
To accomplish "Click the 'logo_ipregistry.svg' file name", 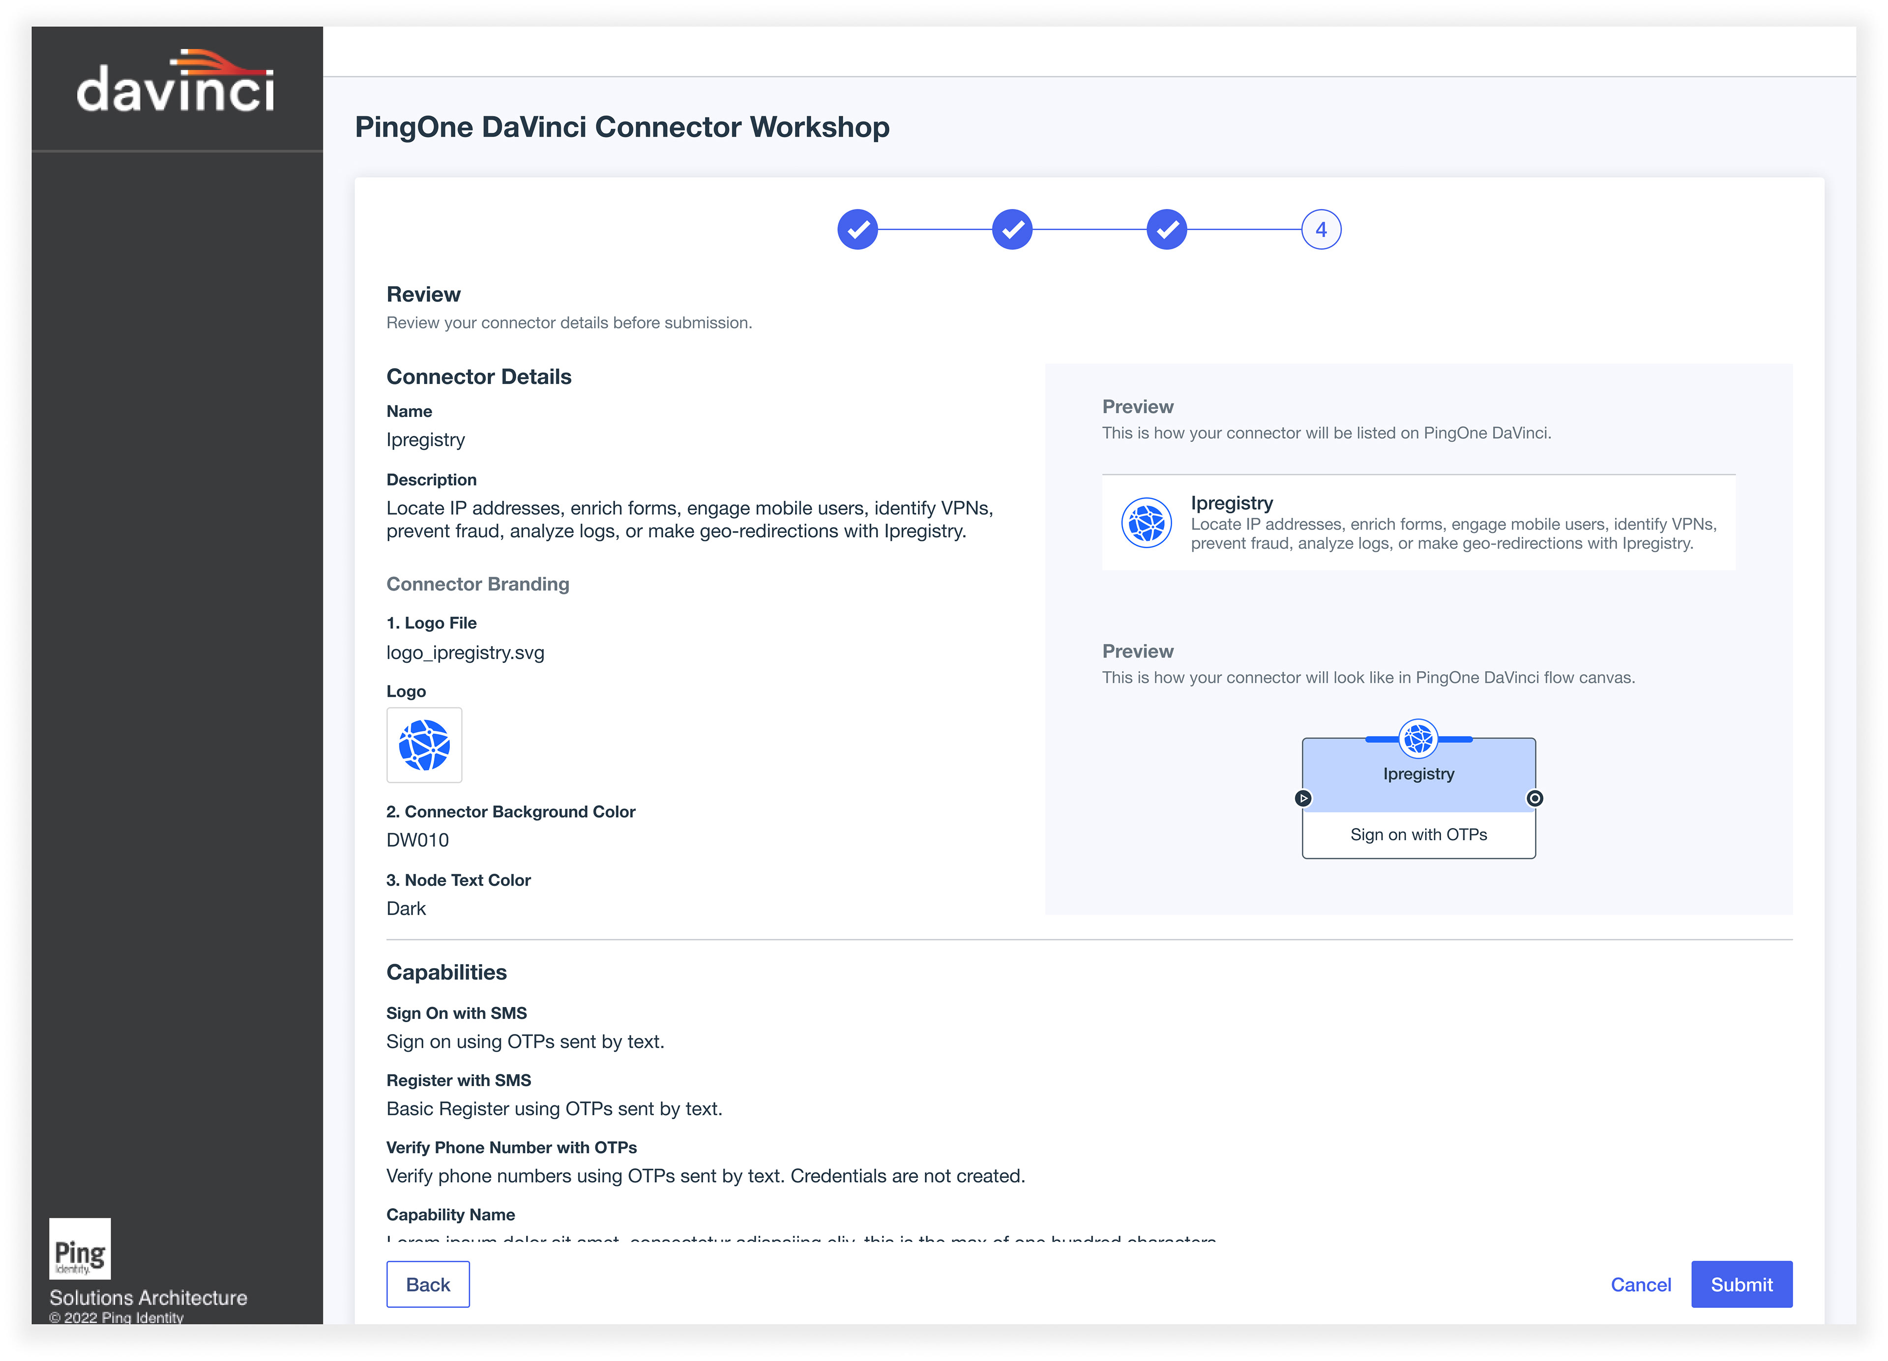I will (x=465, y=652).
